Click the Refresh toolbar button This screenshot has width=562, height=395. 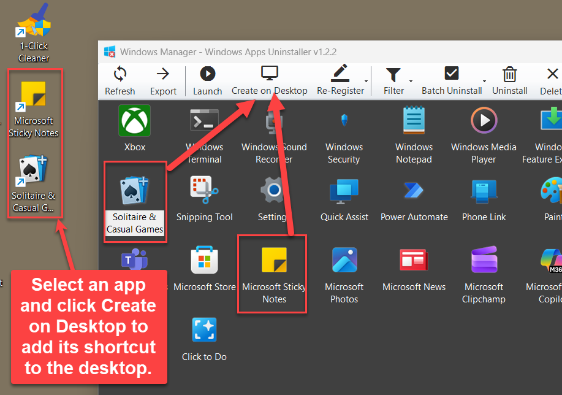point(120,81)
